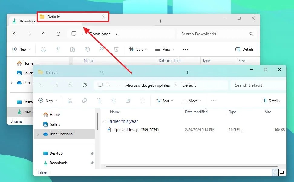The image size is (294, 182).
Task: Open the Sort dropdown
Action: coord(164,100)
